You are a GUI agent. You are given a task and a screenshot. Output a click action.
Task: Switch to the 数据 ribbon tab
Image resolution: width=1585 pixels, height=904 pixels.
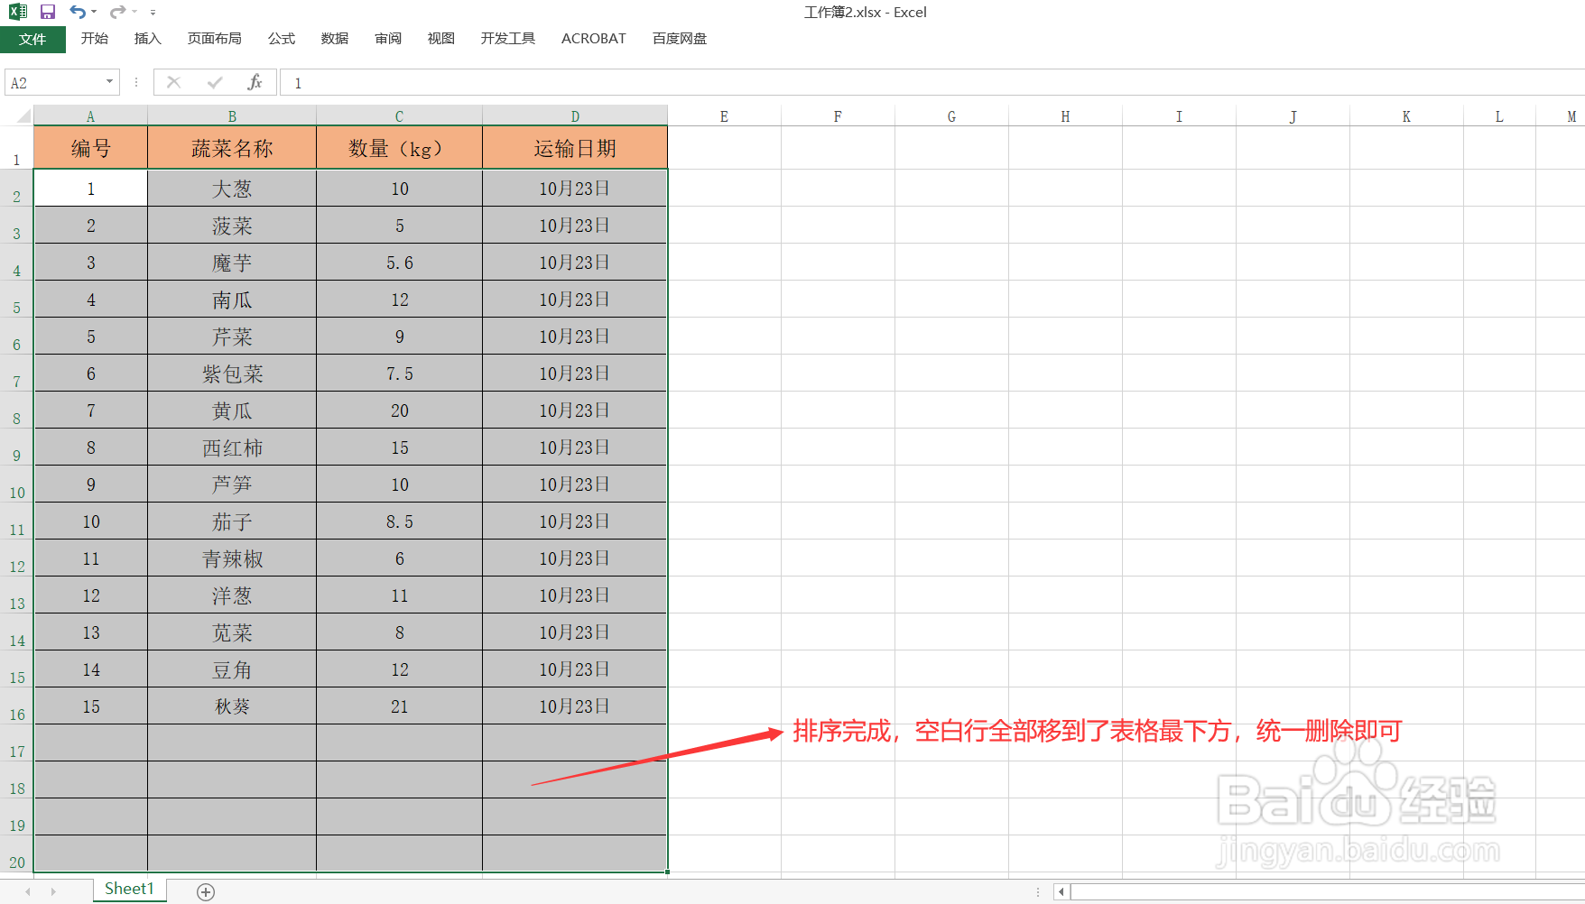click(x=335, y=39)
